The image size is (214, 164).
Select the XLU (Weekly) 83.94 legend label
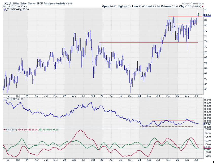pyautogui.click(x=15, y=10)
